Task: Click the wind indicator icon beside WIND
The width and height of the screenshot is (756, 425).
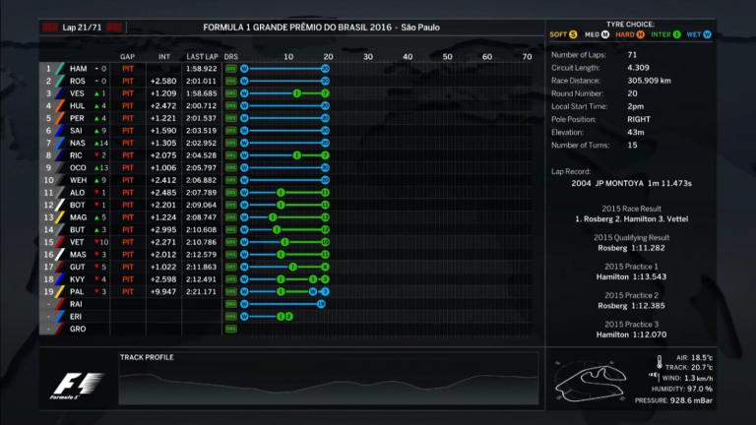Action: [x=654, y=377]
